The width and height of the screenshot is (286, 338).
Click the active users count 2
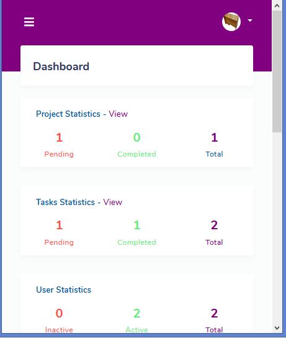[137, 313]
